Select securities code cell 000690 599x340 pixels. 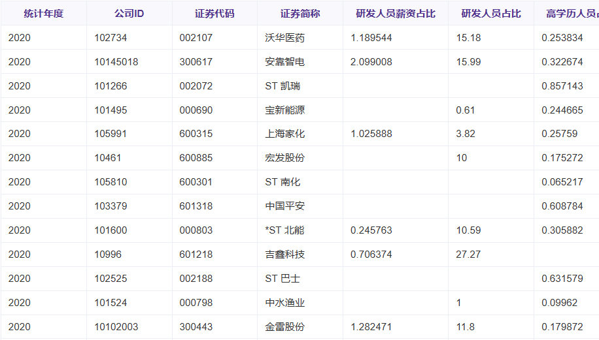[214, 110]
